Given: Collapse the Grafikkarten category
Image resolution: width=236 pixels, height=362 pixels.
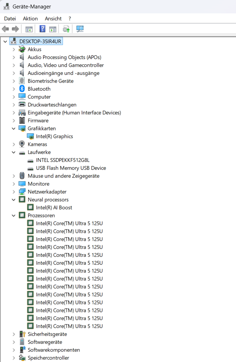Looking at the screenshot, I should tap(14, 128).
